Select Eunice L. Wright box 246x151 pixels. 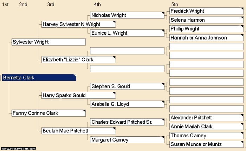tap(127, 33)
